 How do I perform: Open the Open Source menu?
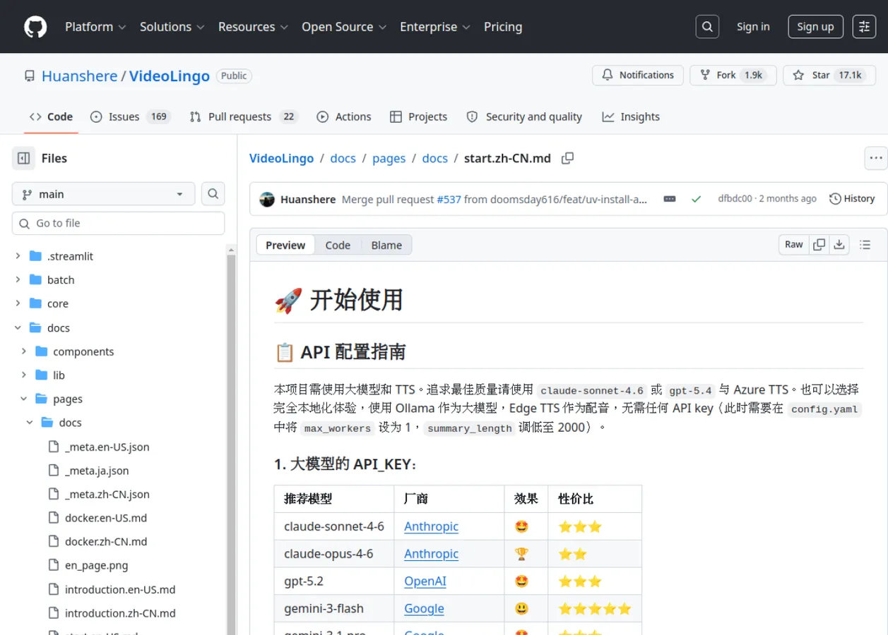pyautogui.click(x=344, y=27)
